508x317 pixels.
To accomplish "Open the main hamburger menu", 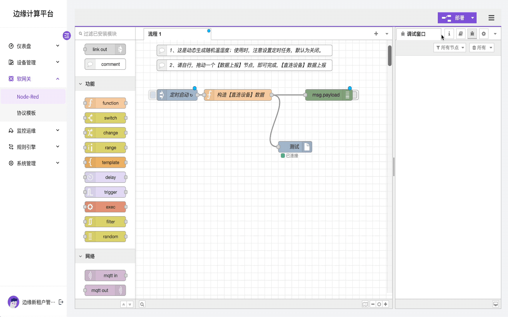I will point(491,18).
